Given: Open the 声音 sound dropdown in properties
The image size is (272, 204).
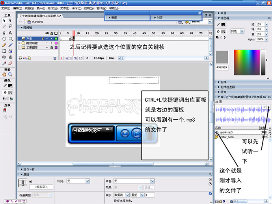Looking at the screenshot, I should pos(152,181).
